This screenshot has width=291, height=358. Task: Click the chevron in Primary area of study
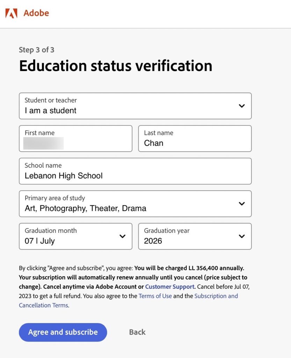(242, 204)
